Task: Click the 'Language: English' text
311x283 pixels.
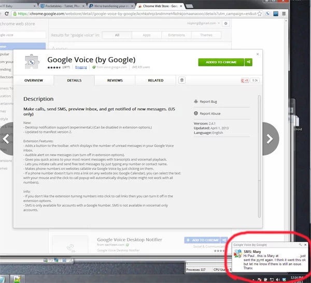Action: pos(208,132)
